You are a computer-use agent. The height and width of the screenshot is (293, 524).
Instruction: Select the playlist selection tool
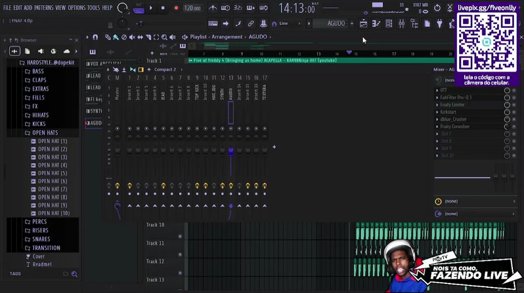pos(156,37)
